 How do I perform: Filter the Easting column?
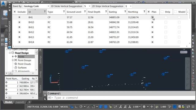point(125,12)
